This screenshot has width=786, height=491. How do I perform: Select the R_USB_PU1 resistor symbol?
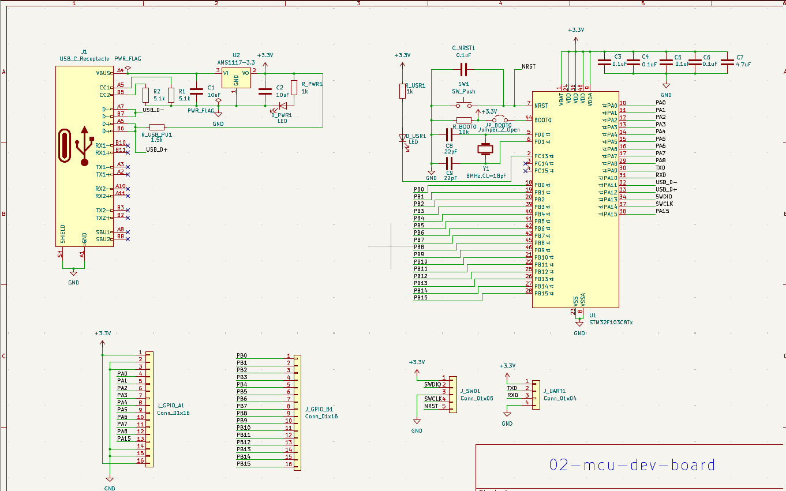(156, 127)
